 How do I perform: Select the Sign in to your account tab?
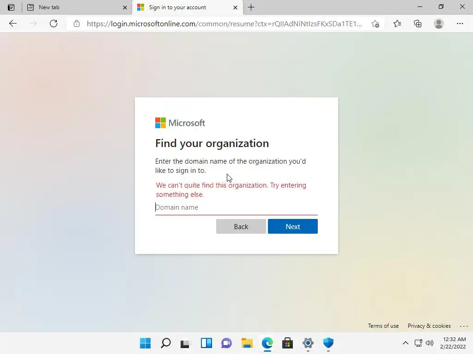tap(188, 7)
